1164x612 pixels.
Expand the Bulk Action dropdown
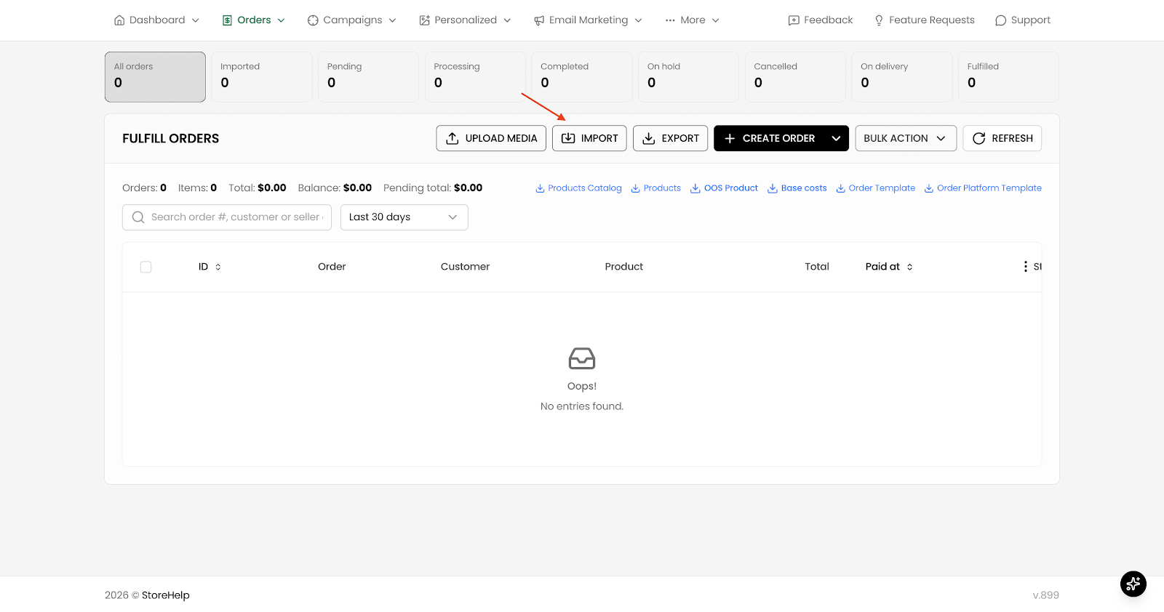906,138
